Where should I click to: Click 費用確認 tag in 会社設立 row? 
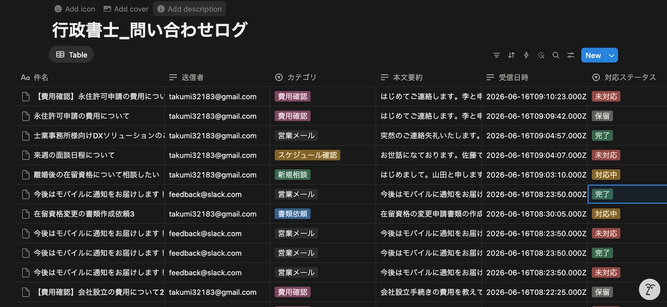pos(292,292)
